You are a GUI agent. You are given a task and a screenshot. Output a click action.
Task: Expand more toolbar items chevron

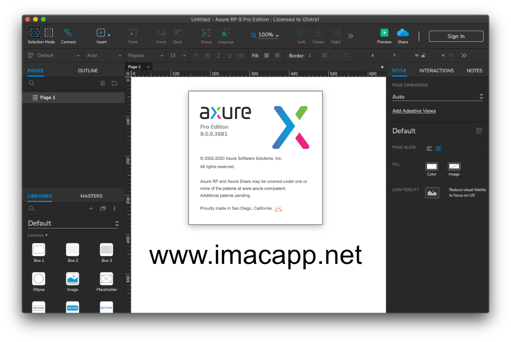(351, 36)
